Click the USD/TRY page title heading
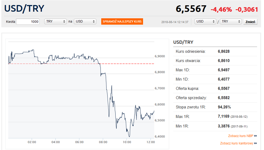The image size is (264, 150). [24, 9]
